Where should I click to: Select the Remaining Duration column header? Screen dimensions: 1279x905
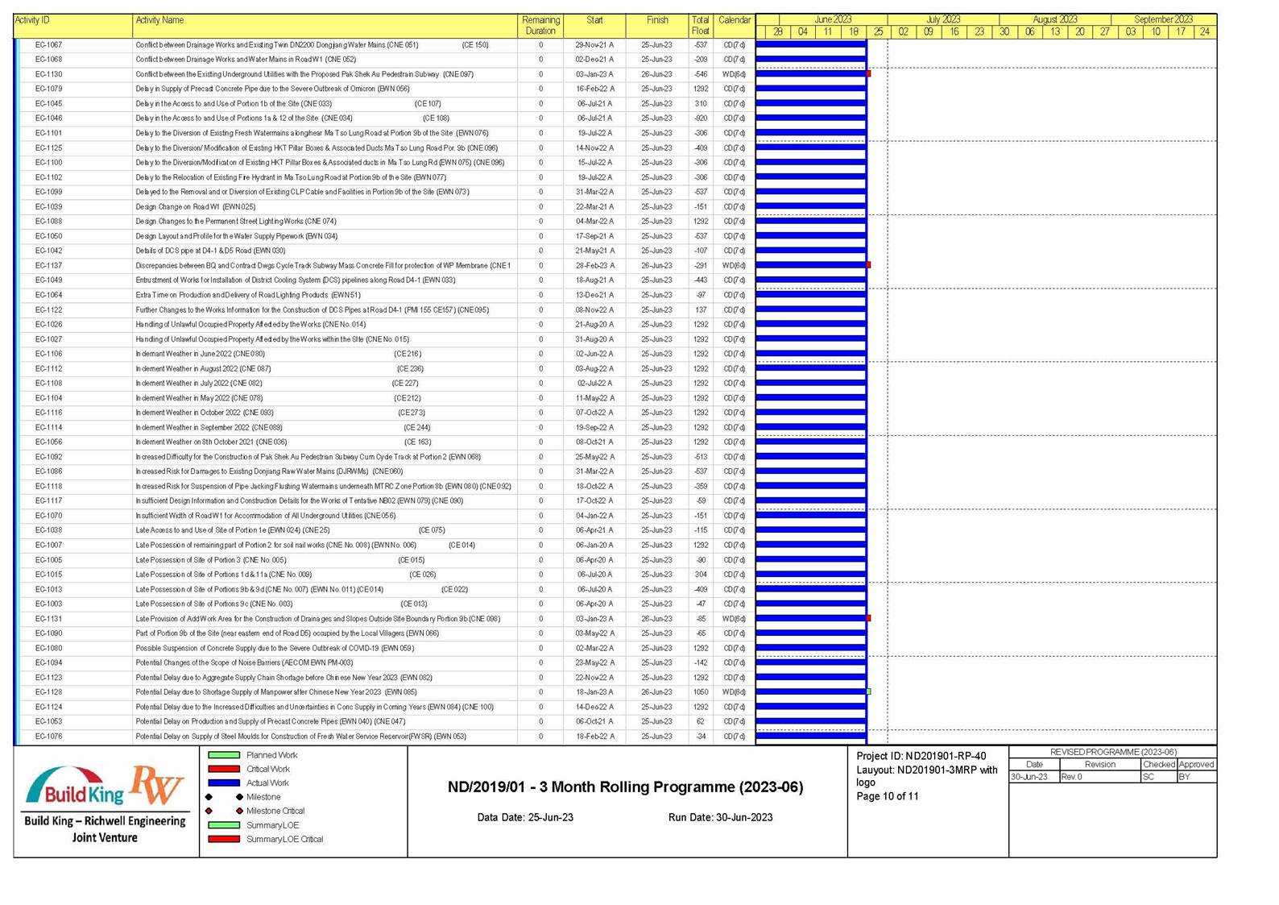540,26
